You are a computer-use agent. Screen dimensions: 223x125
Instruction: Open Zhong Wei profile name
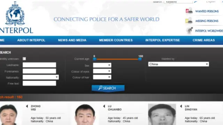(x=36, y=108)
